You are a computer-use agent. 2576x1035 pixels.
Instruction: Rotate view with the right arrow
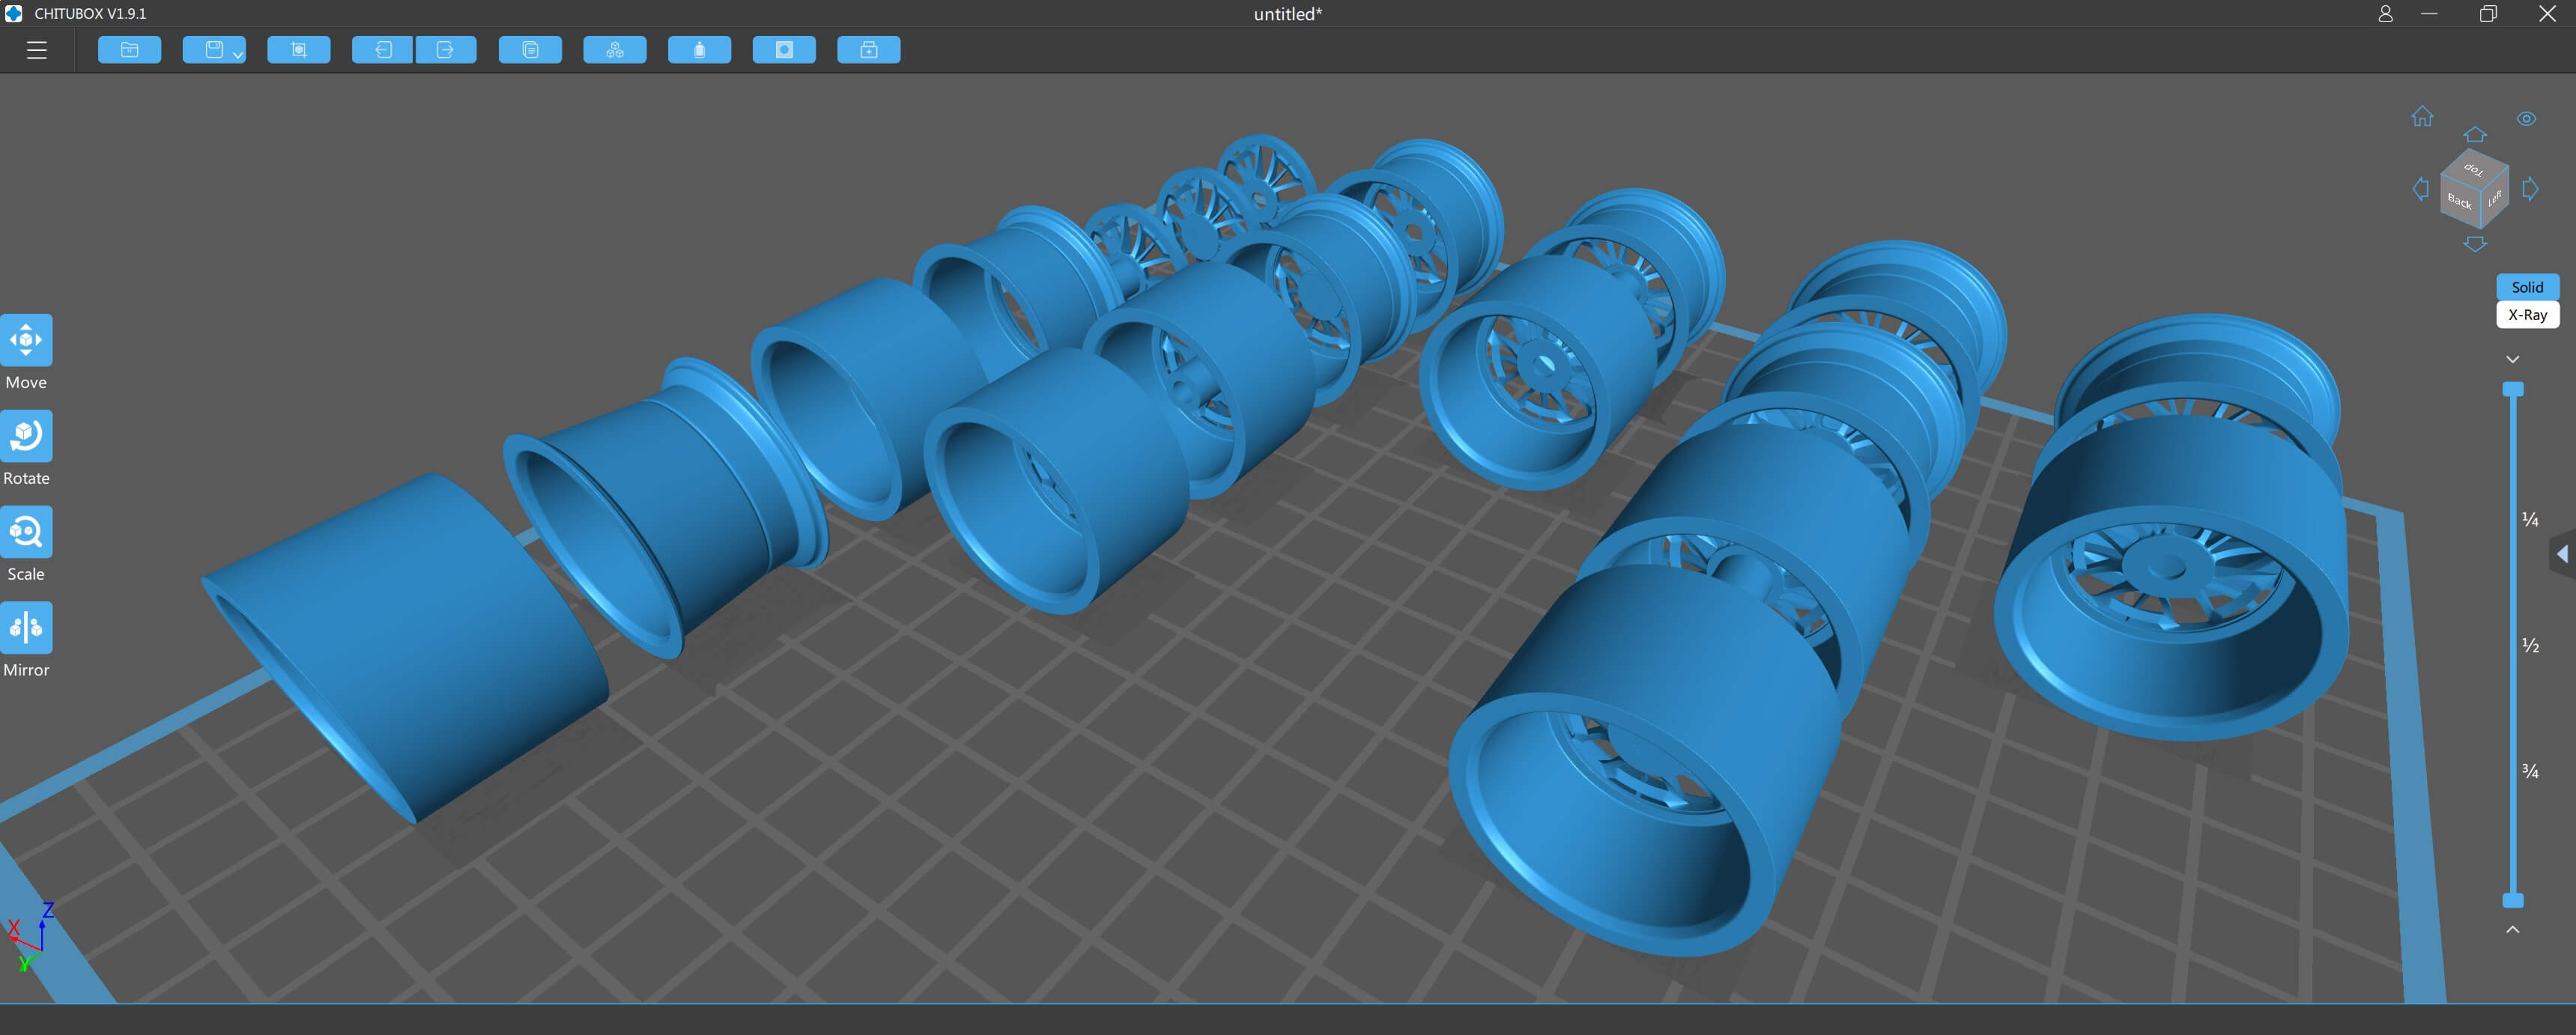tap(2531, 189)
